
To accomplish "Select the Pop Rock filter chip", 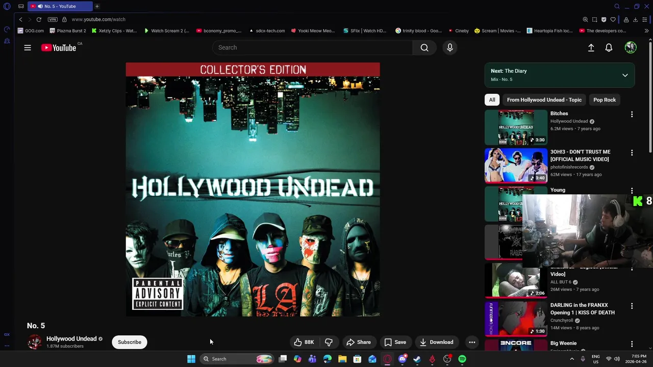I will click(605, 100).
